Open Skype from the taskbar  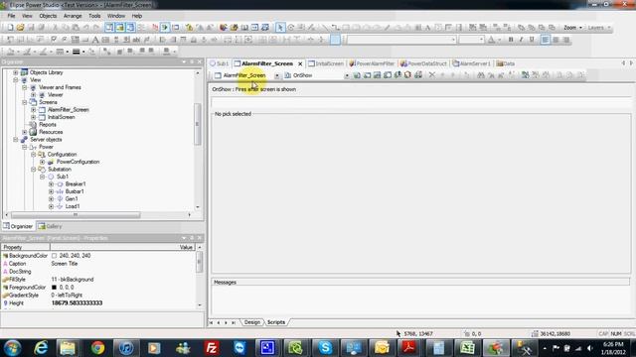coord(325,348)
